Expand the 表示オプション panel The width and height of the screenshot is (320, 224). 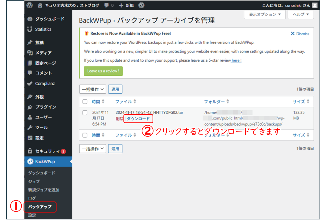point(265,14)
